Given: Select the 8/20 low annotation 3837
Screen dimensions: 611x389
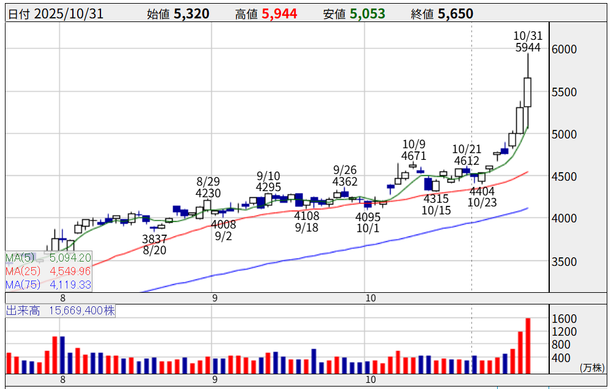Looking at the screenshot, I should [x=155, y=239].
